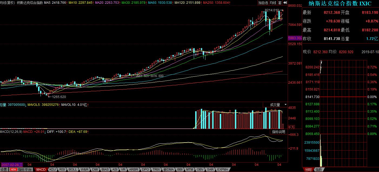This screenshot has width=379, height=172.
Task: Open the 成交量 indicator dropdown
Action: pyautogui.click(x=275, y=105)
